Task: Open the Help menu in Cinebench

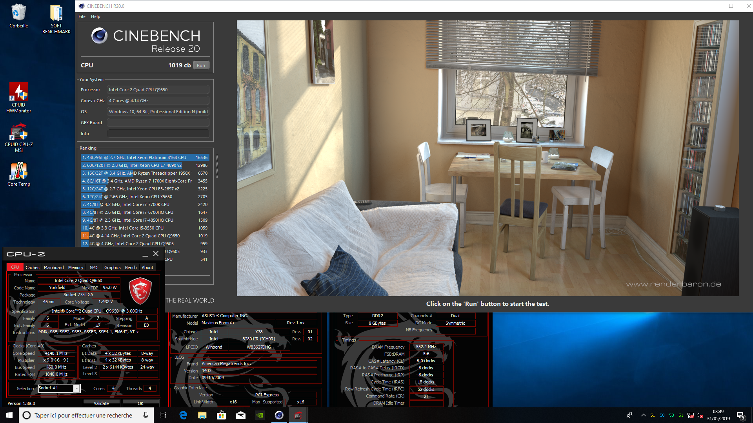Action: (x=96, y=16)
